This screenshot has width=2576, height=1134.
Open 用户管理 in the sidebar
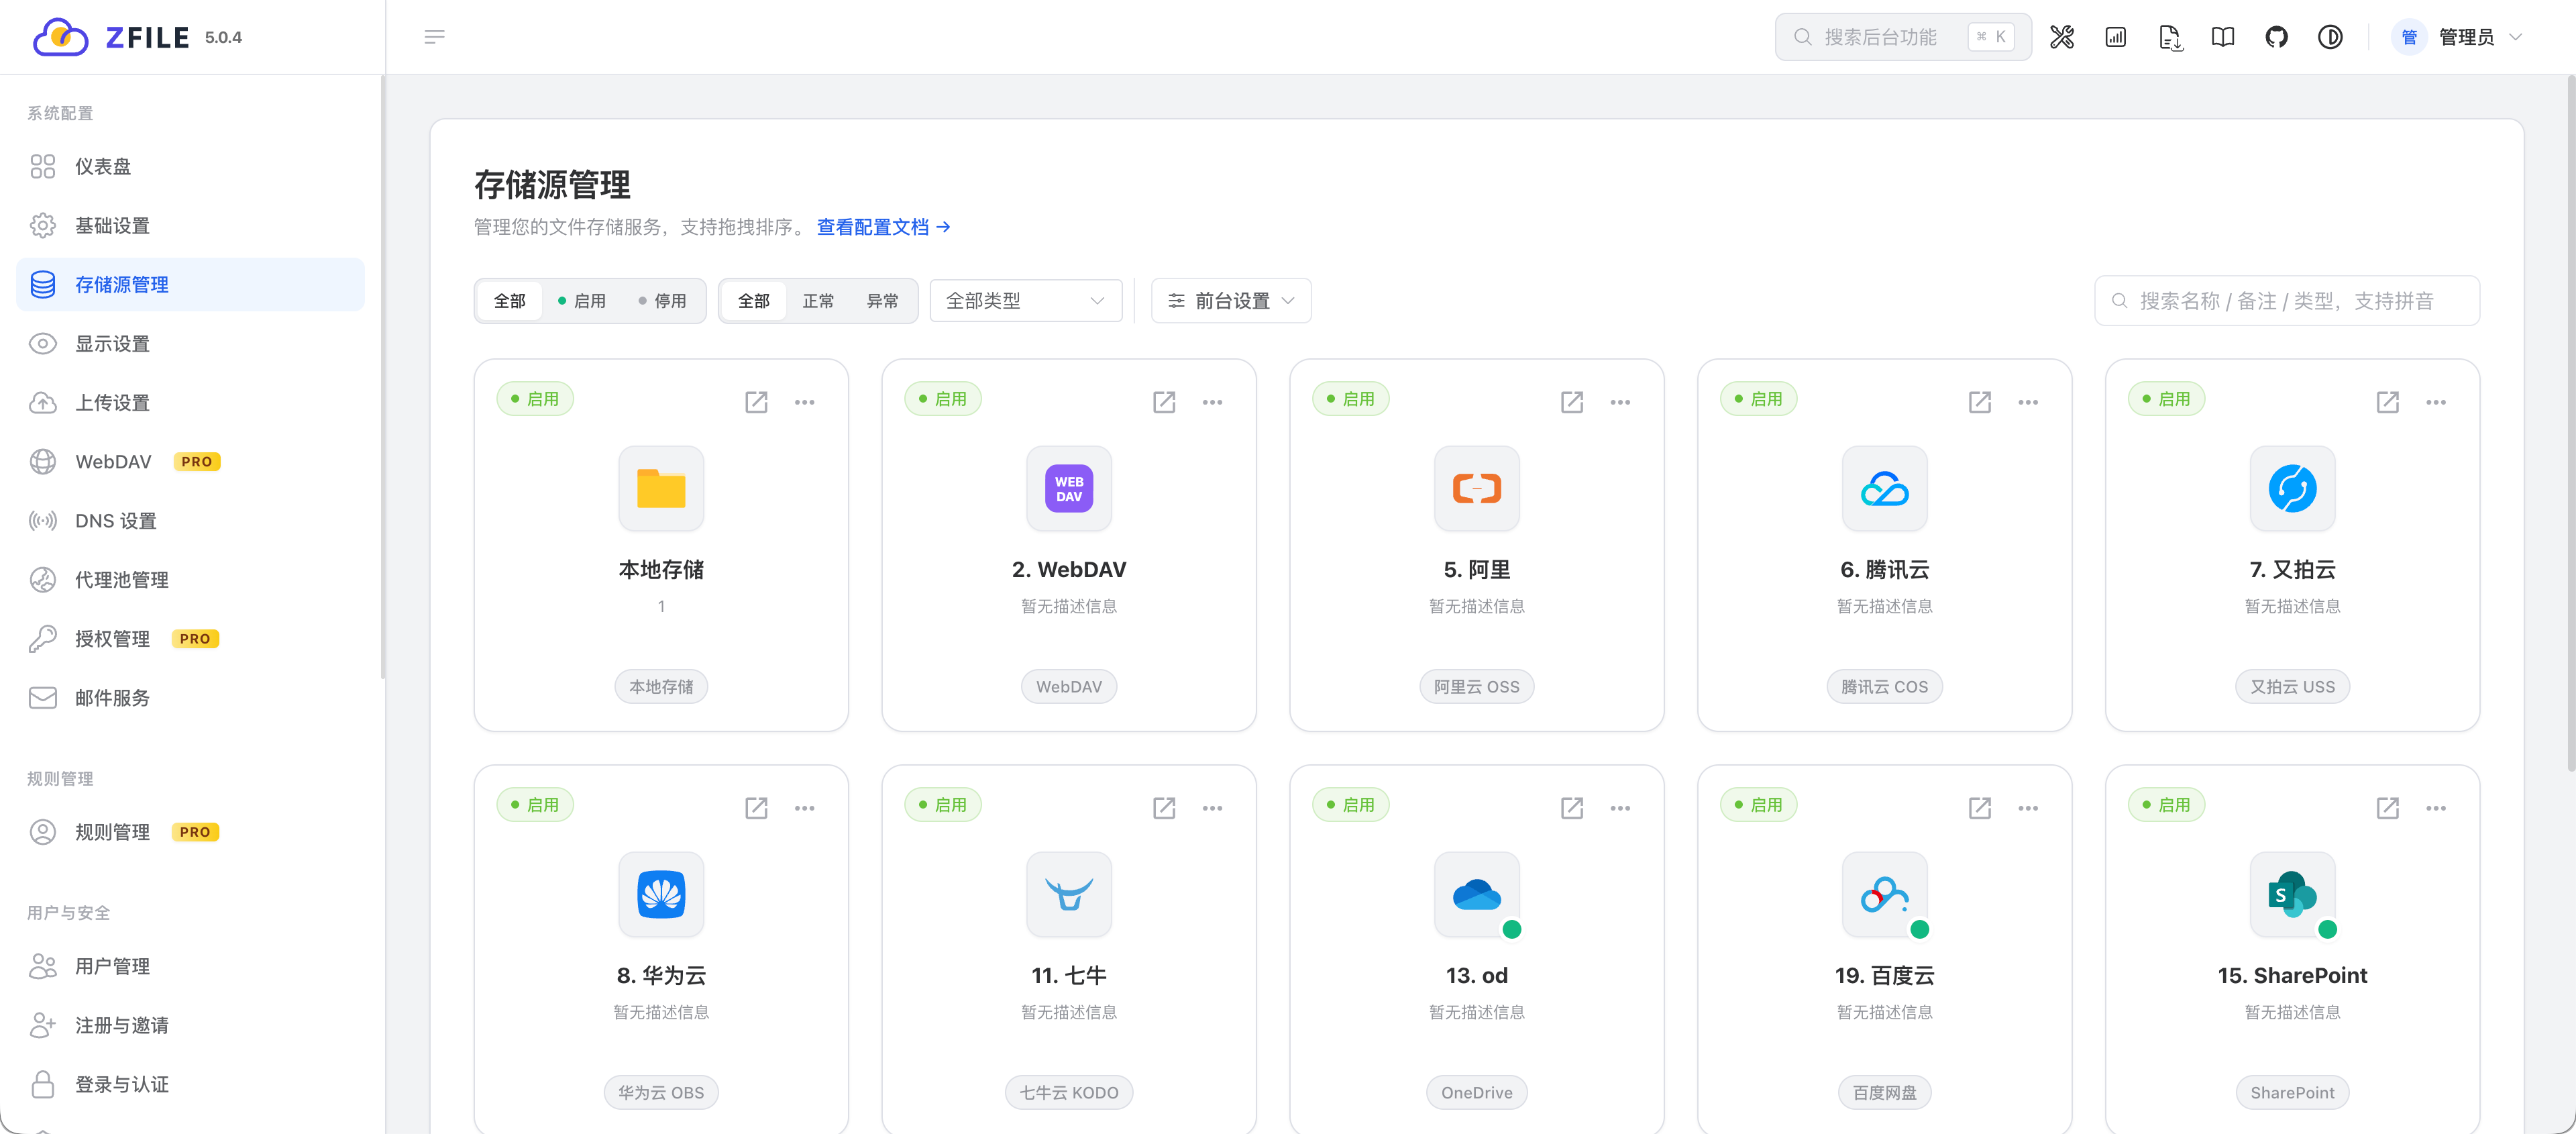click(x=190, y=966)
